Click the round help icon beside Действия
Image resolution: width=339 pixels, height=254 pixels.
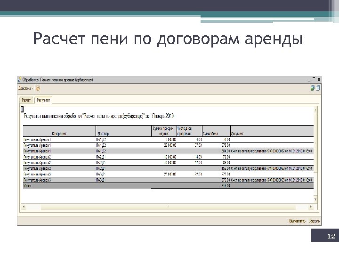pyautogui.click(x=38, y=88)
